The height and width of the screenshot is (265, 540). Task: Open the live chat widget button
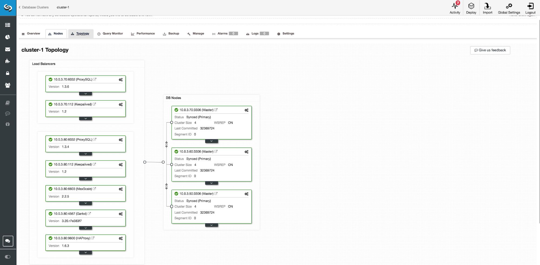tap(8, 241)
